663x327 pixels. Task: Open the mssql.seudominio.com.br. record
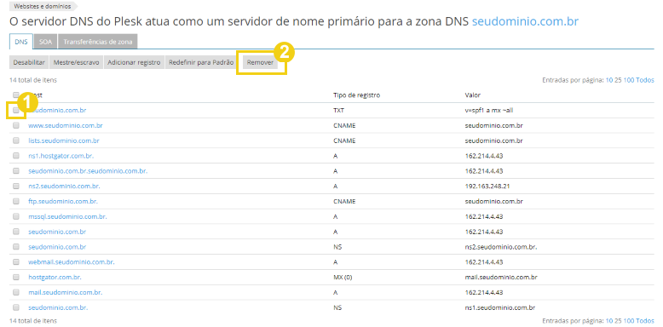point(67,216)
